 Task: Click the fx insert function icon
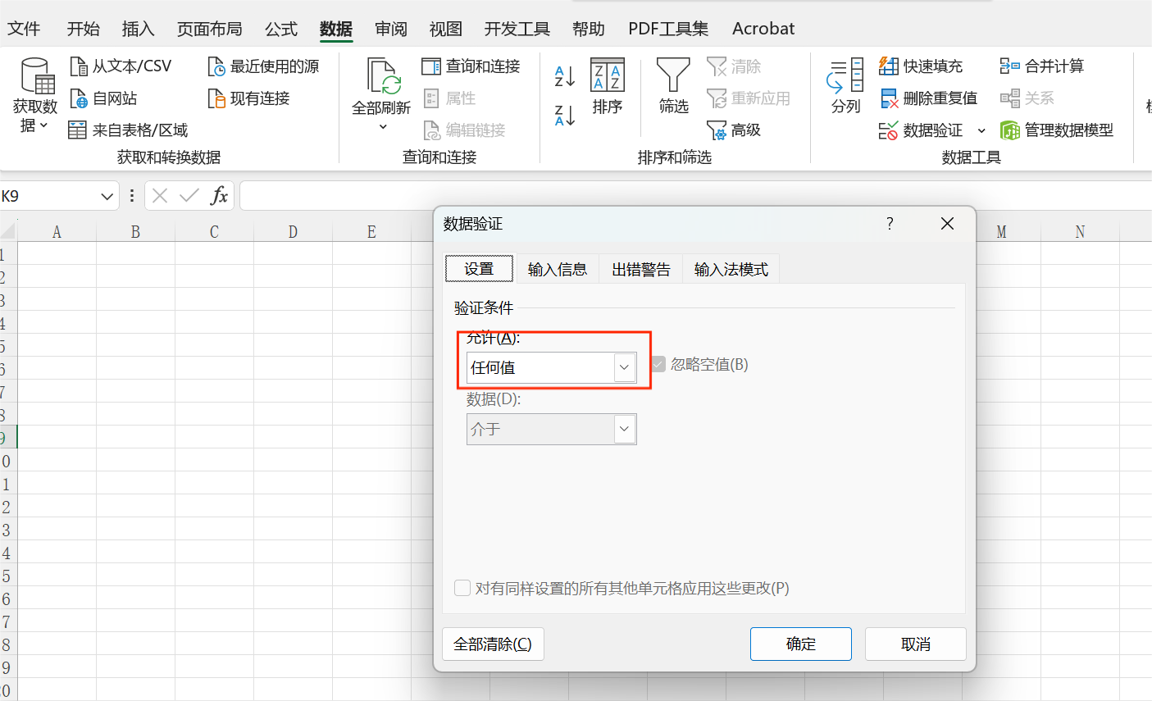[x=219, y=196]
